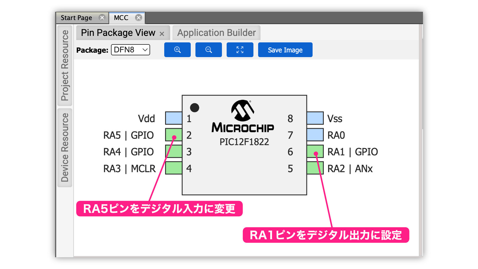The height and width of the screenshot is (269, 478).
Task: Close the Start Page tab
Action: tap(102, 18)
